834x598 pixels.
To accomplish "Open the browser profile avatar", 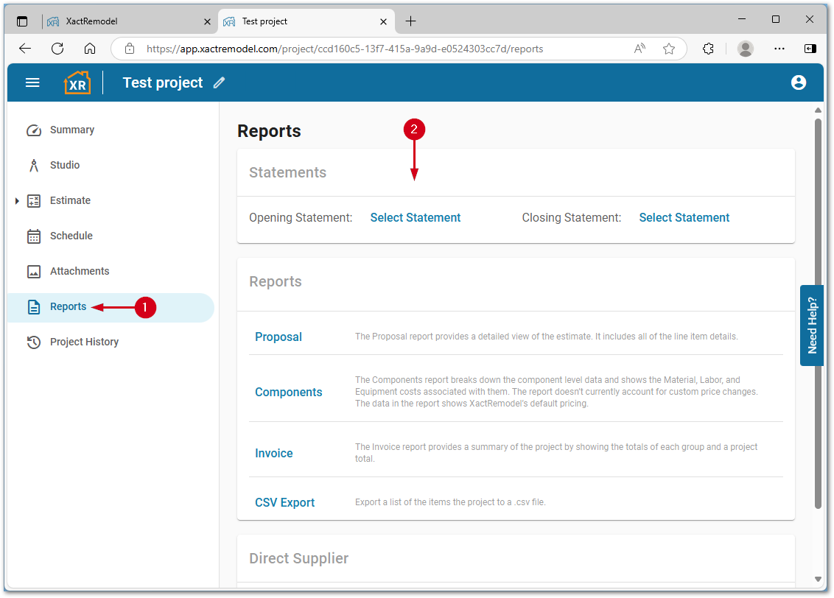I will coord(745,49).
